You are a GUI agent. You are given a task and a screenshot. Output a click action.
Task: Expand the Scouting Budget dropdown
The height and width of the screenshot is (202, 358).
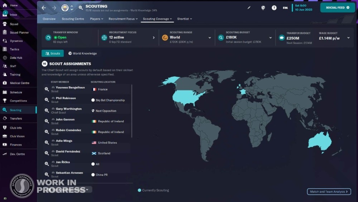[270, 37]
